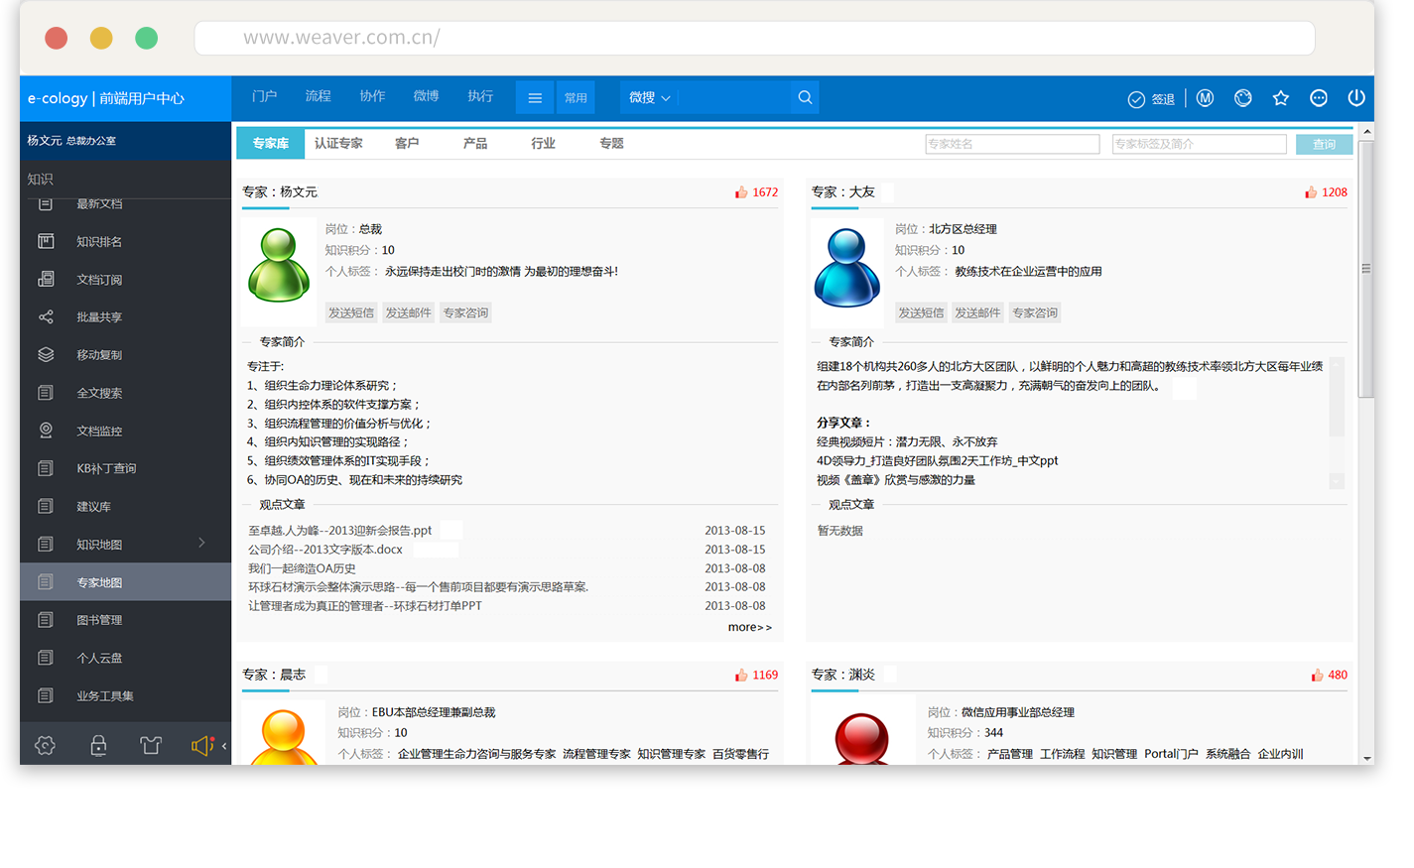
Task: Click the main page vertical scrollbar
Action: [1366, 268]
